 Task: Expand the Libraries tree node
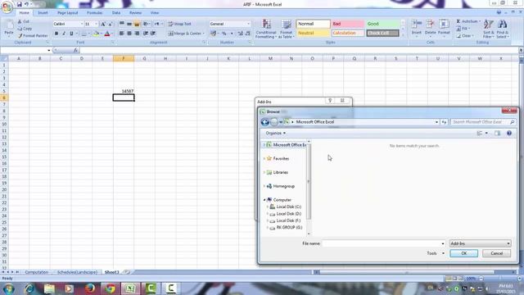[264, 172]
